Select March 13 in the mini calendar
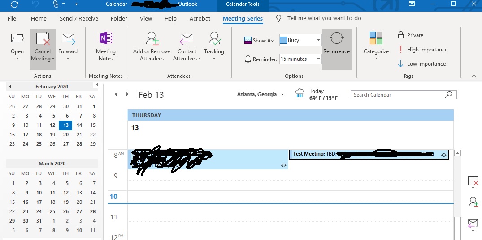 click(x=79, y=193)
